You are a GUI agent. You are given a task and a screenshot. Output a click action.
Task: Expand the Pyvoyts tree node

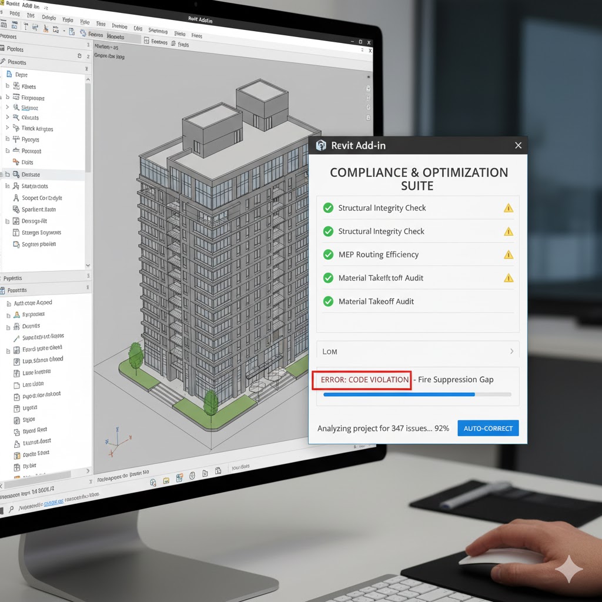pos(7,139)
